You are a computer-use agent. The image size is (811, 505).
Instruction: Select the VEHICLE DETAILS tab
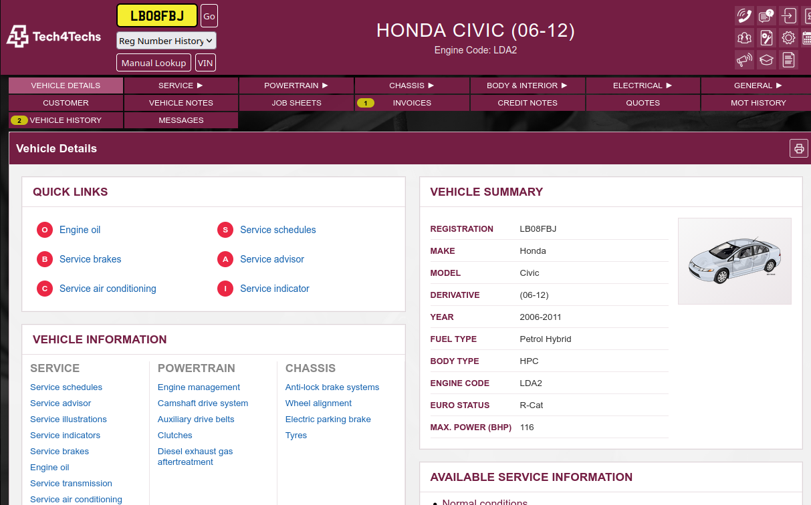coord(66,86)
